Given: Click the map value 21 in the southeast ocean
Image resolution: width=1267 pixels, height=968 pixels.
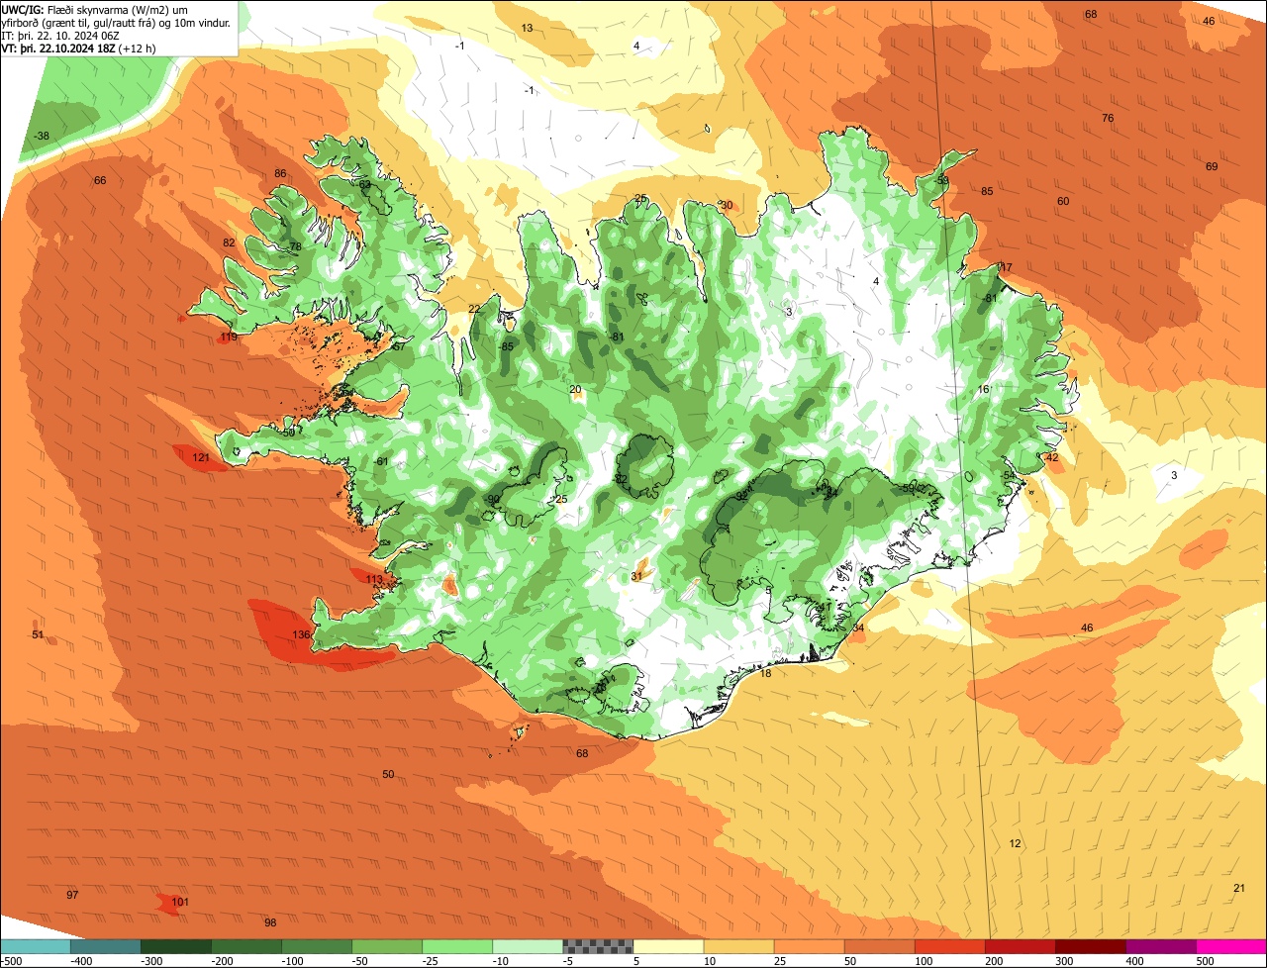Looking at the screenshot, I should tap(1239, 888).
